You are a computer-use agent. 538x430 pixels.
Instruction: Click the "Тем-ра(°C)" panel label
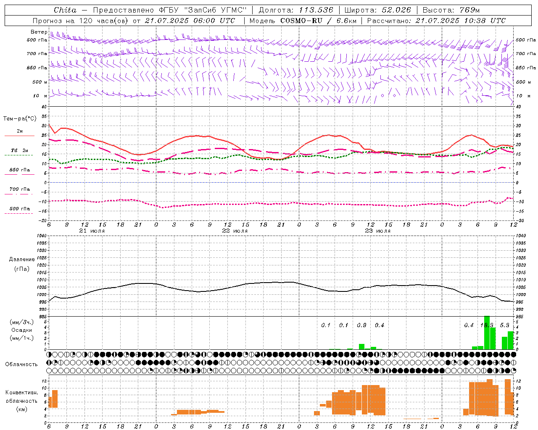20,119
